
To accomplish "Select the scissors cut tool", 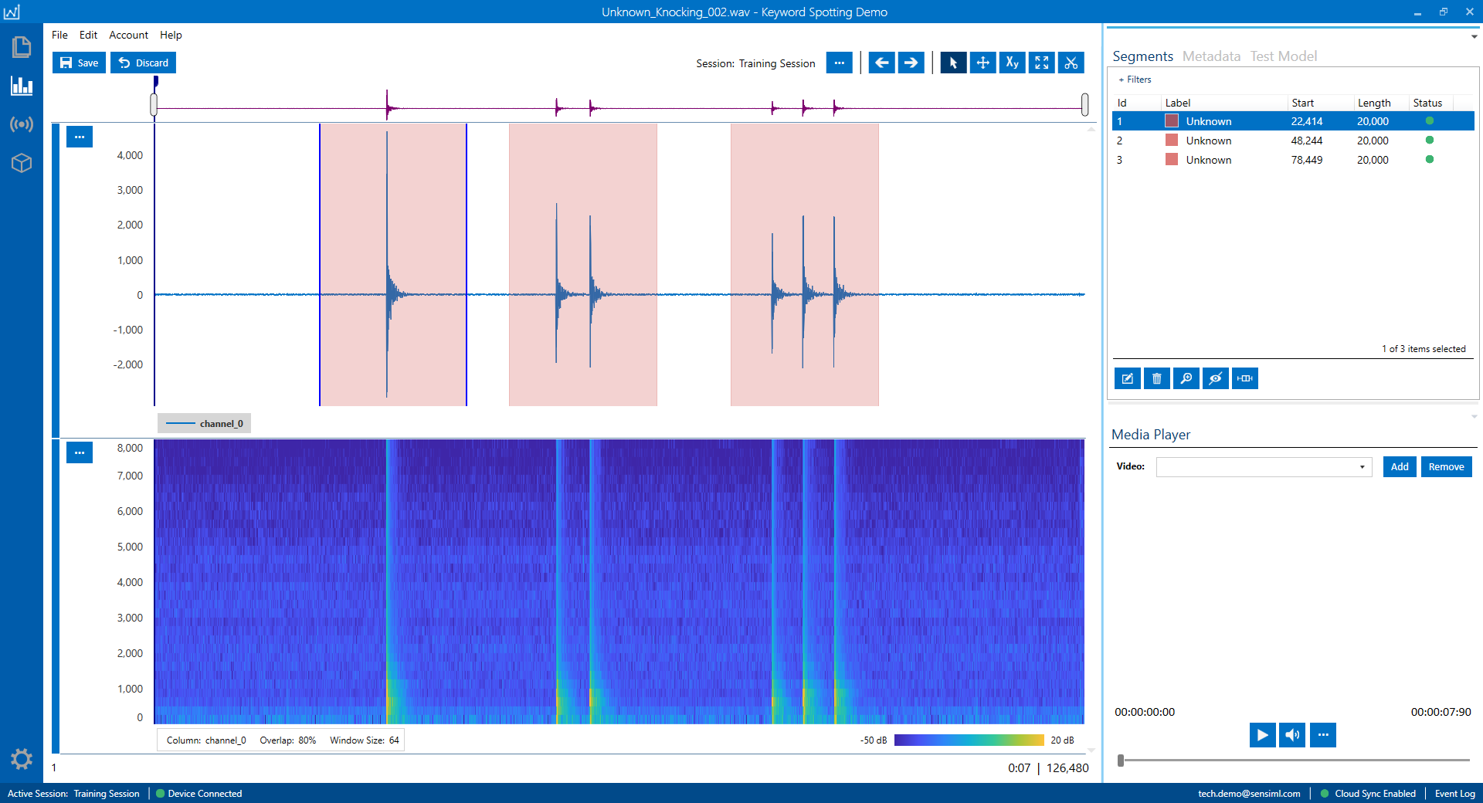I will click(1071, 63).
